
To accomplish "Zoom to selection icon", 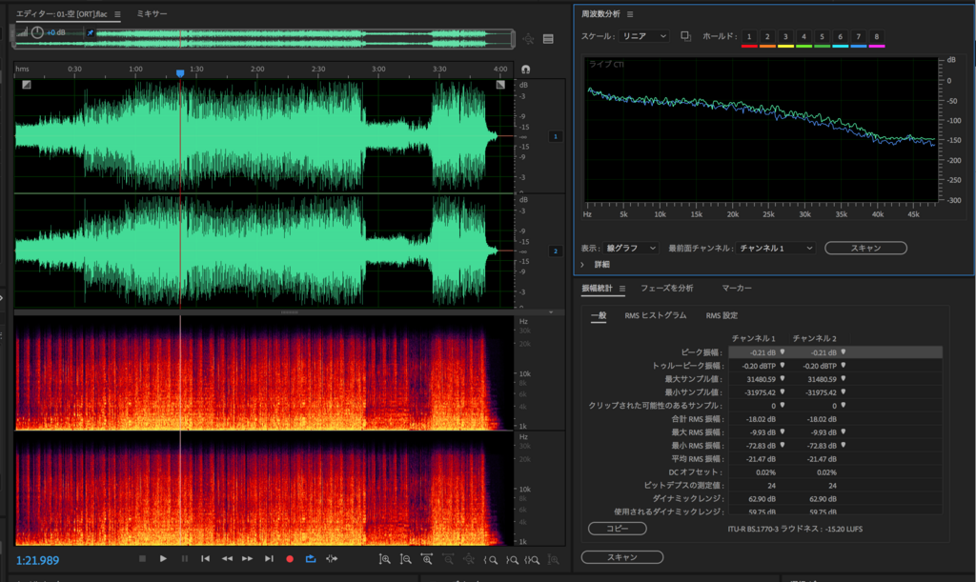I will click(x=532, y=560).
